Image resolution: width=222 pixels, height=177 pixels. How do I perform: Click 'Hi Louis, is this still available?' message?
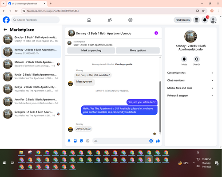coord(93,75)
